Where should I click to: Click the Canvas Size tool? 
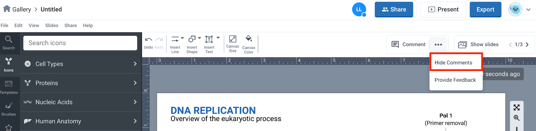pyautogui.click(x=232, y=44)
